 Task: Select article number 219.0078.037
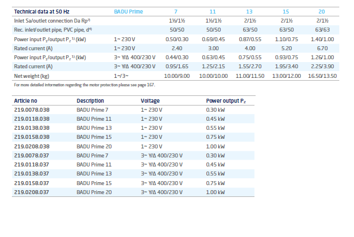click(31, 155)
